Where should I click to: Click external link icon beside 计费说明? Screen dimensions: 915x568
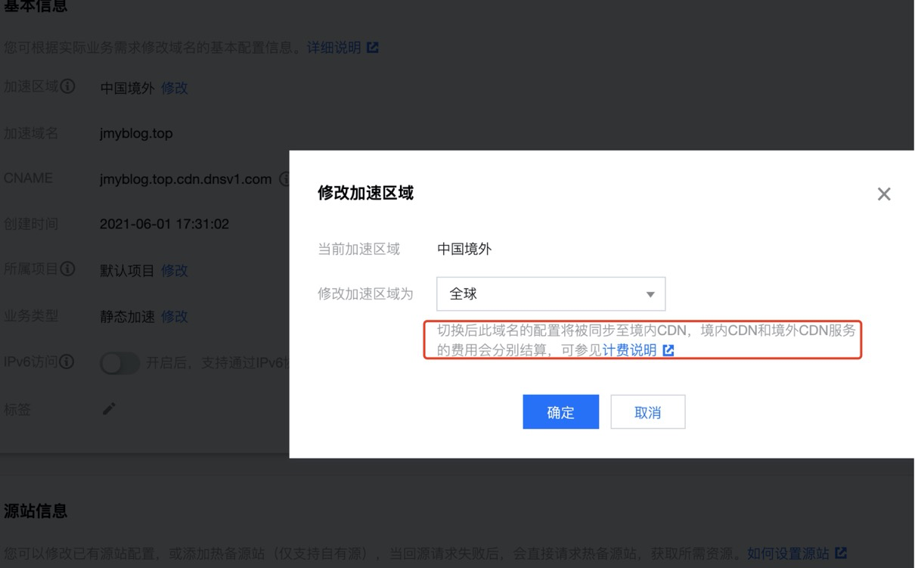(668, 350)
